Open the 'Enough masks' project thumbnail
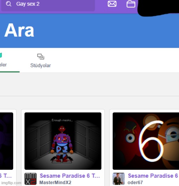 (x=63, y=141)
